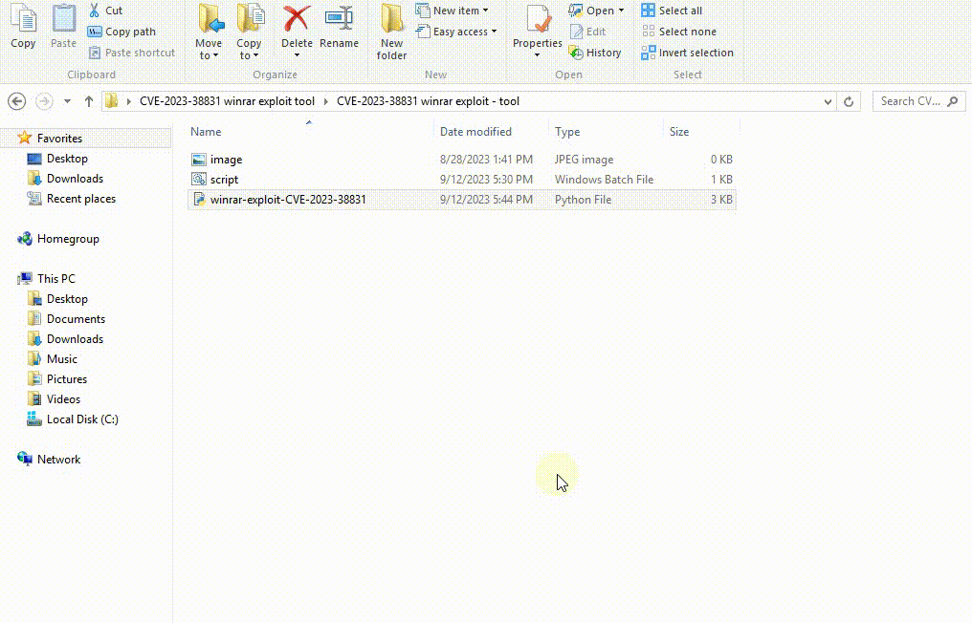Open Local Disk (C:) under This PC

[x=82, y=419]
